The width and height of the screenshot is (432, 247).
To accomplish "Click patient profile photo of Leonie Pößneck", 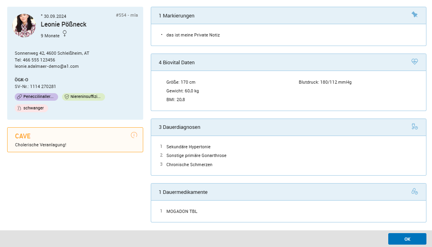I will (24, 25).
